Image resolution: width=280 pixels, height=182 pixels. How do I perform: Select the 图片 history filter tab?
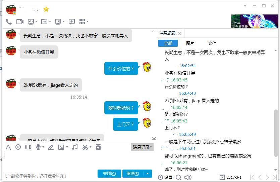pyautogui.click(x=190, y=43)
